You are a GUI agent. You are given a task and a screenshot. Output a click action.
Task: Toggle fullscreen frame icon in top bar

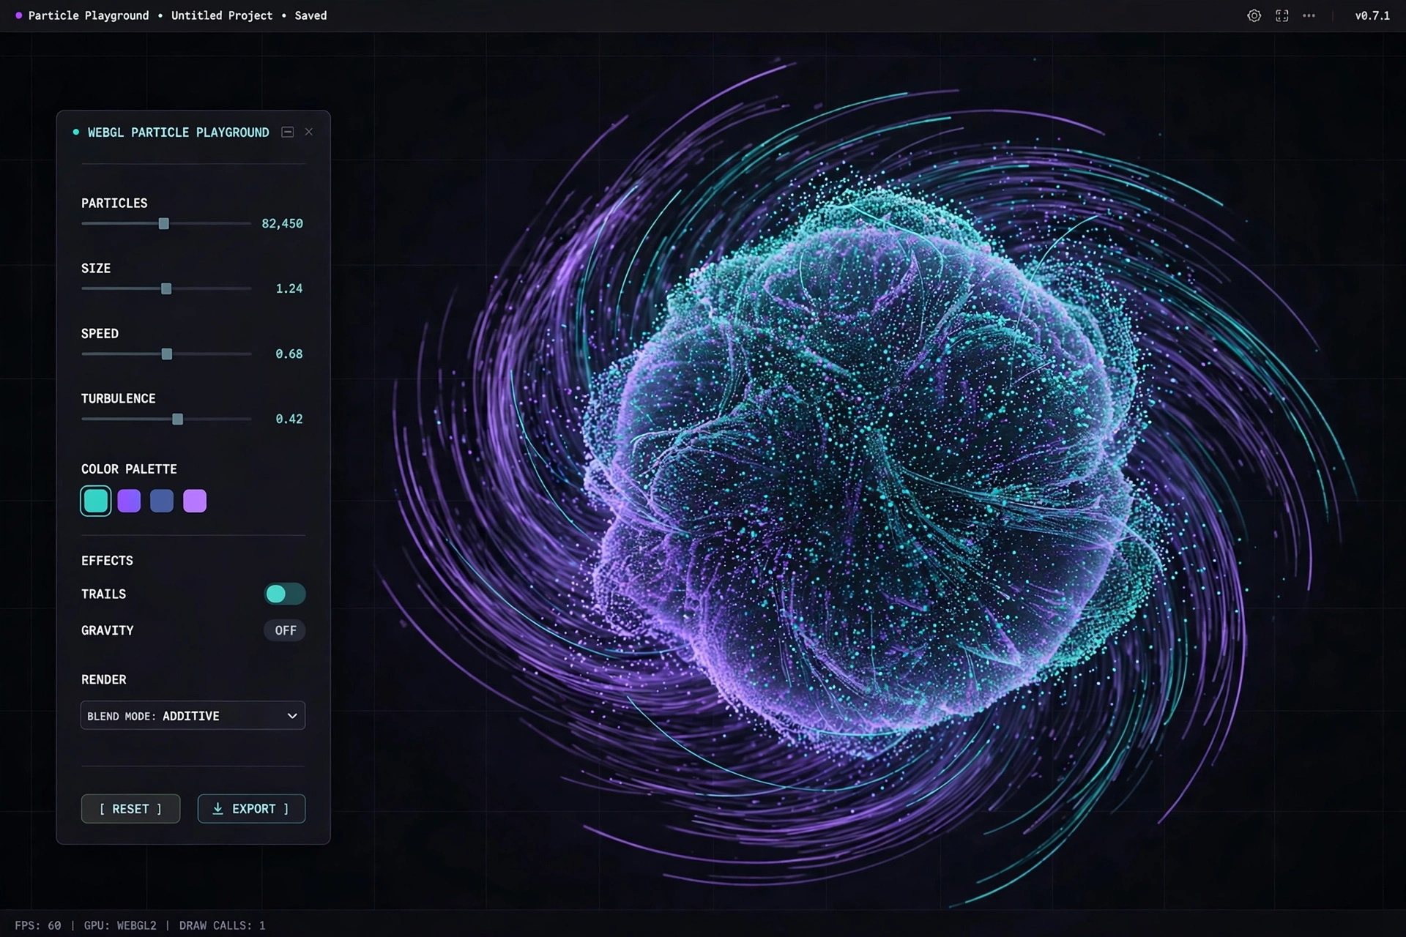click(x=1282, y=15)
